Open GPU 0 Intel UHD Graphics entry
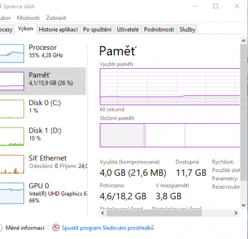Viewport: 248px width, 239px height. [x=43, y=193]
